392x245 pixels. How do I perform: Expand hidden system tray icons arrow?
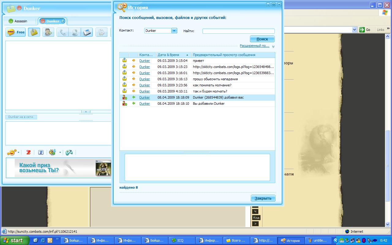[336, 240]
